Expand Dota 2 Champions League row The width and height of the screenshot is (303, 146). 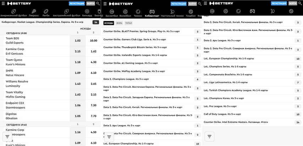pyautogui.click(x=151, y=79)
